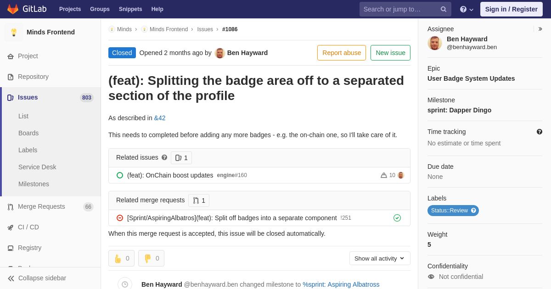The width and height of the screenshot is (551, 289).
Task: Click Ben Hayward's avatar next to author name
Action: tap(220, 53)
